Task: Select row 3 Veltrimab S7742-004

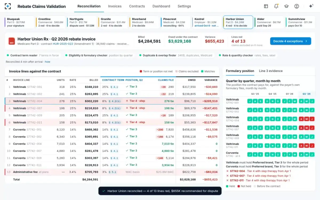Action: pyautogui.click(x=112, y=101)
